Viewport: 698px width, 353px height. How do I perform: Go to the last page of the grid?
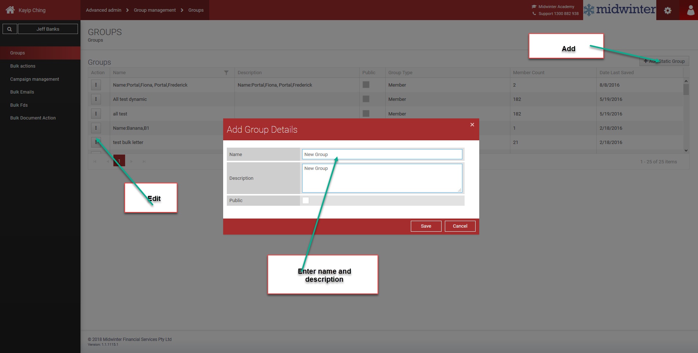144,161
